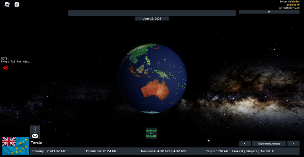Go to previous actions with left arrow
This screenshot has height=157, width=304.
tap(245, 144)
